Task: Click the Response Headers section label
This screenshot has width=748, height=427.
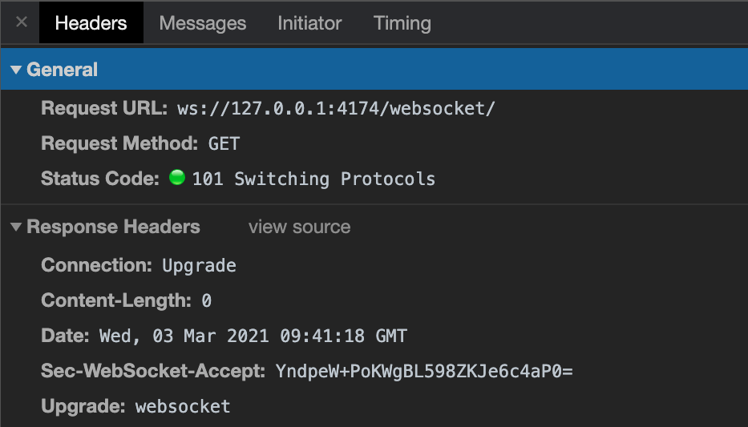Action: (x=113, y=228)
